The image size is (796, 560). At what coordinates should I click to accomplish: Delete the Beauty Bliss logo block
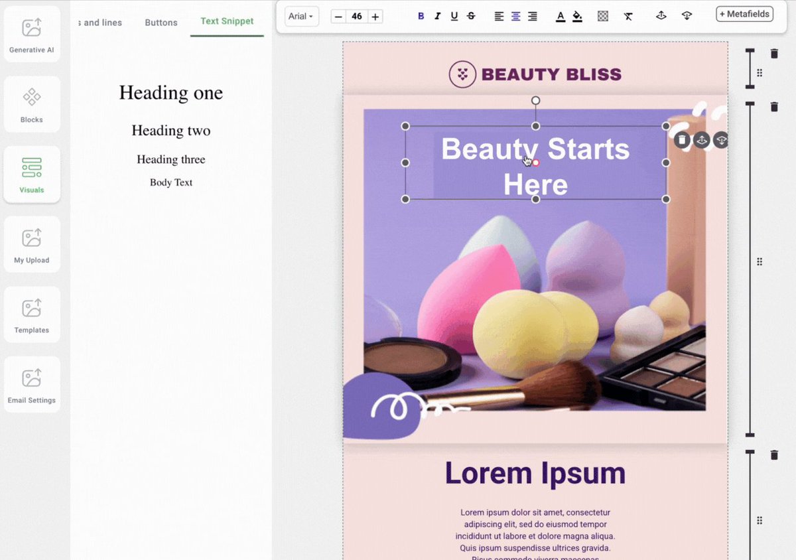pyautogui.click(x=774, y=54)
